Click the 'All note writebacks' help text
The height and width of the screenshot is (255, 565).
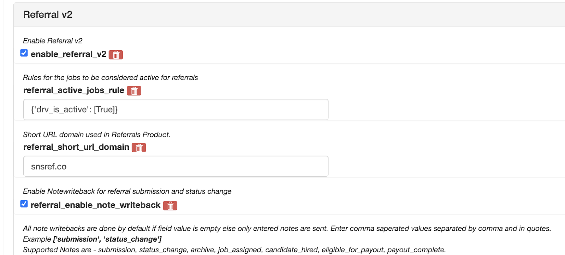click(286, 229)
